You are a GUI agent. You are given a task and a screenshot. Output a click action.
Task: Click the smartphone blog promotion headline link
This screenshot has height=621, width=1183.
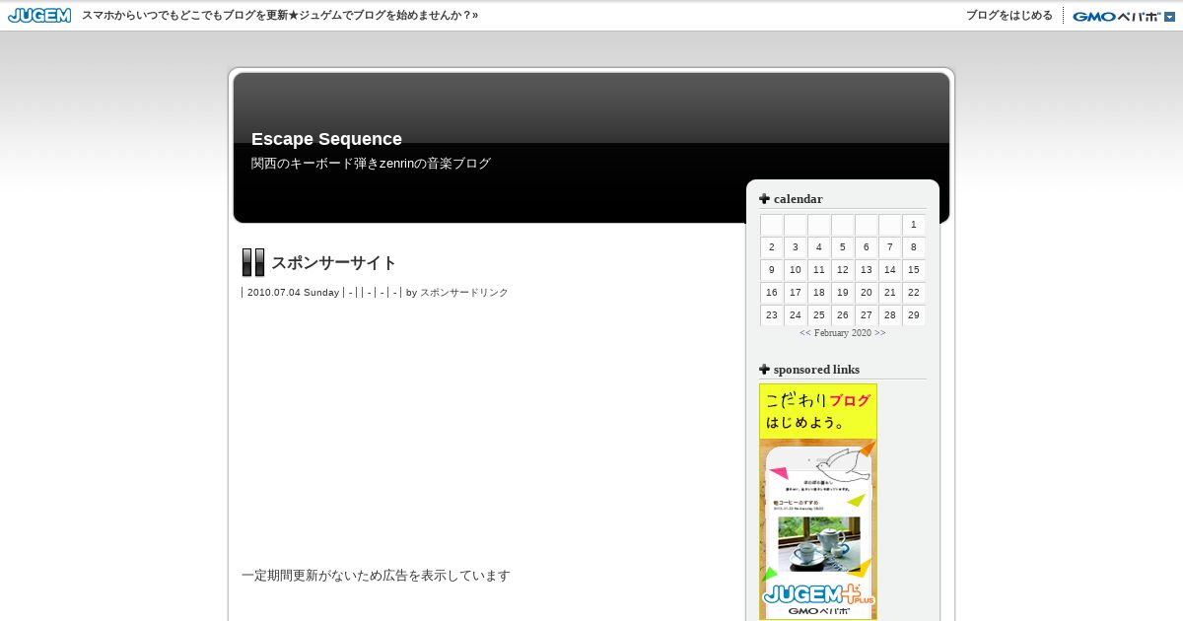tap(280, 16)
